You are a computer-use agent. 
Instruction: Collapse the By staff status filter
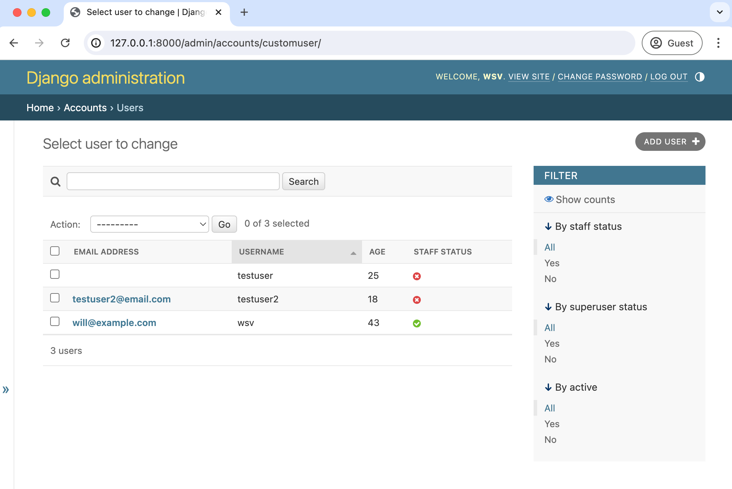(x=583, y=226)
